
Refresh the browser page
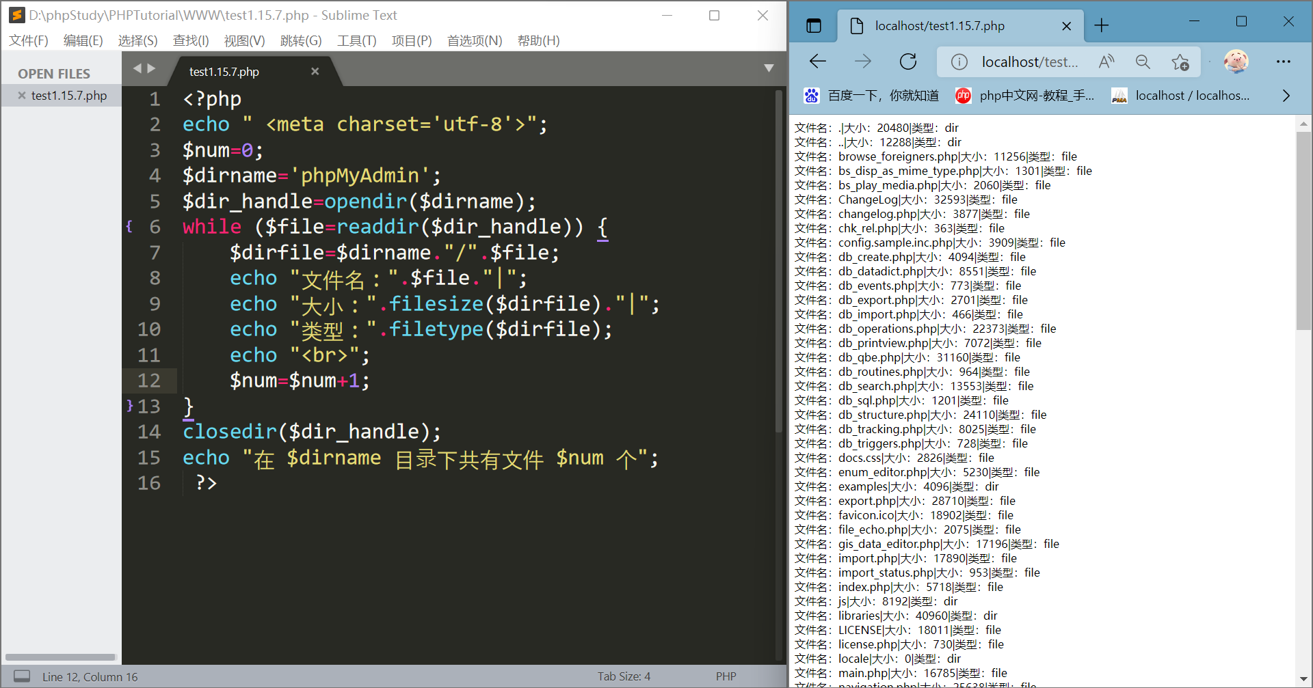[x=908, y=61]
